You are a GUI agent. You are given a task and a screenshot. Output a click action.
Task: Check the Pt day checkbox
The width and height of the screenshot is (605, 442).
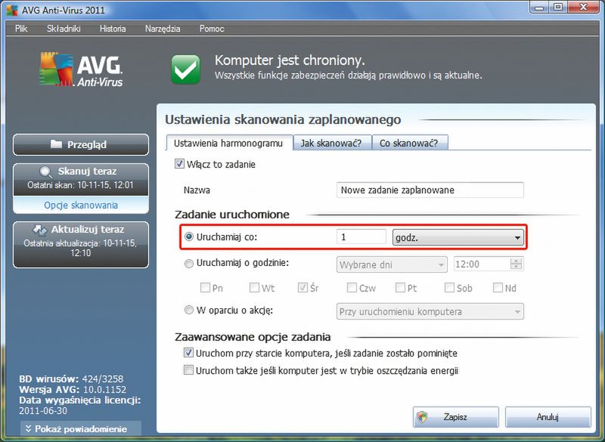click(401, 287)
